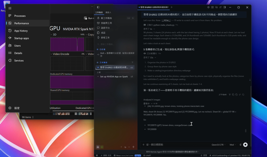Open the Copy engine graph dropdown
The height and width of the screenshot is (157, 267).
coord(86,35)
